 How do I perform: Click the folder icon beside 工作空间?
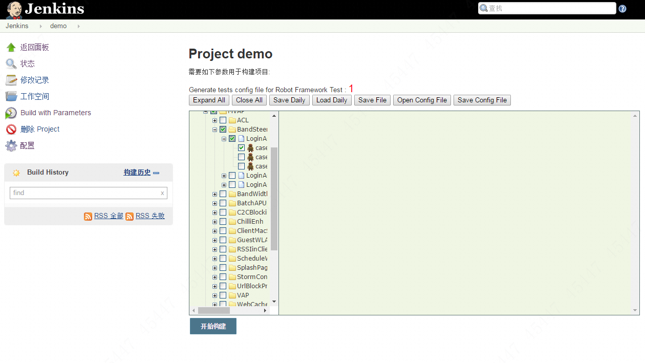coord(11,96)
